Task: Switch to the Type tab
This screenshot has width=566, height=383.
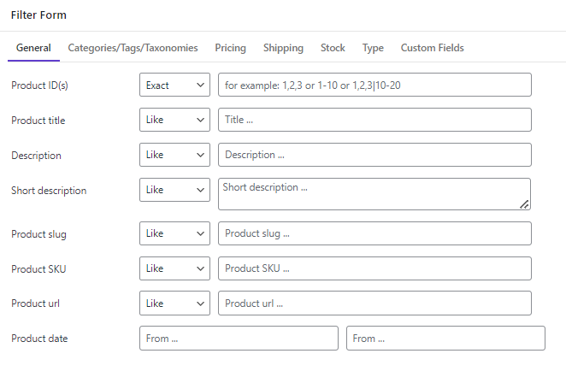Action: coord(373,48)
